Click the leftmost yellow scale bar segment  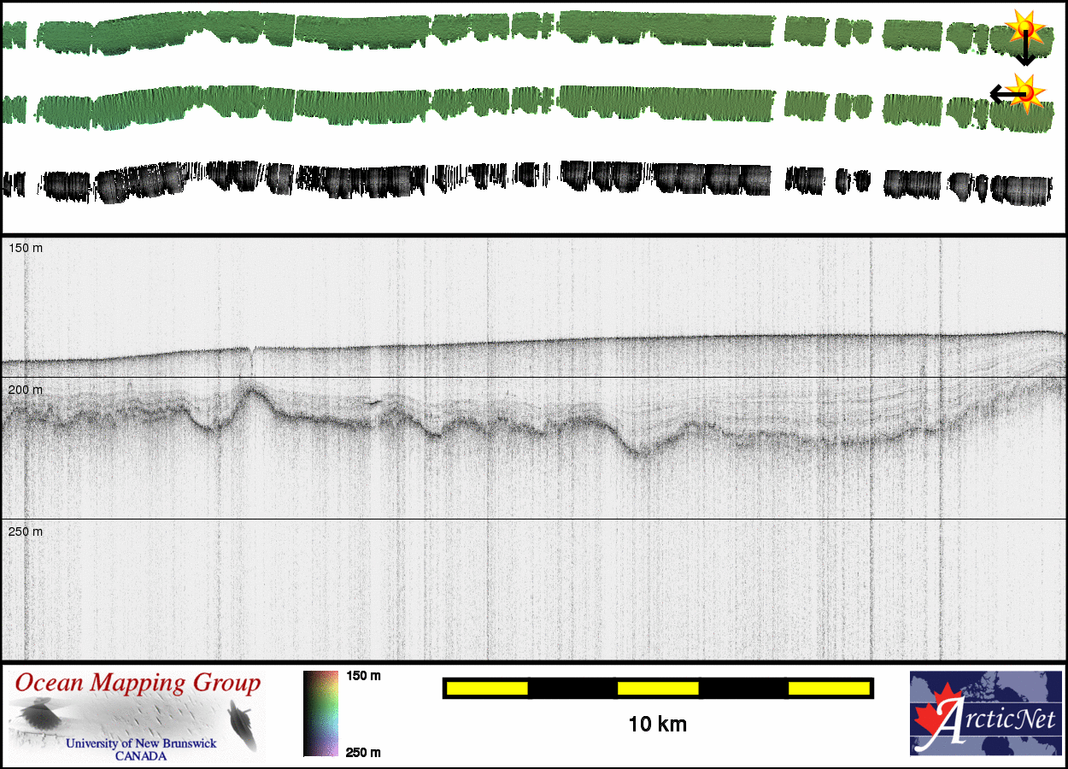click(x=487, y=688)
